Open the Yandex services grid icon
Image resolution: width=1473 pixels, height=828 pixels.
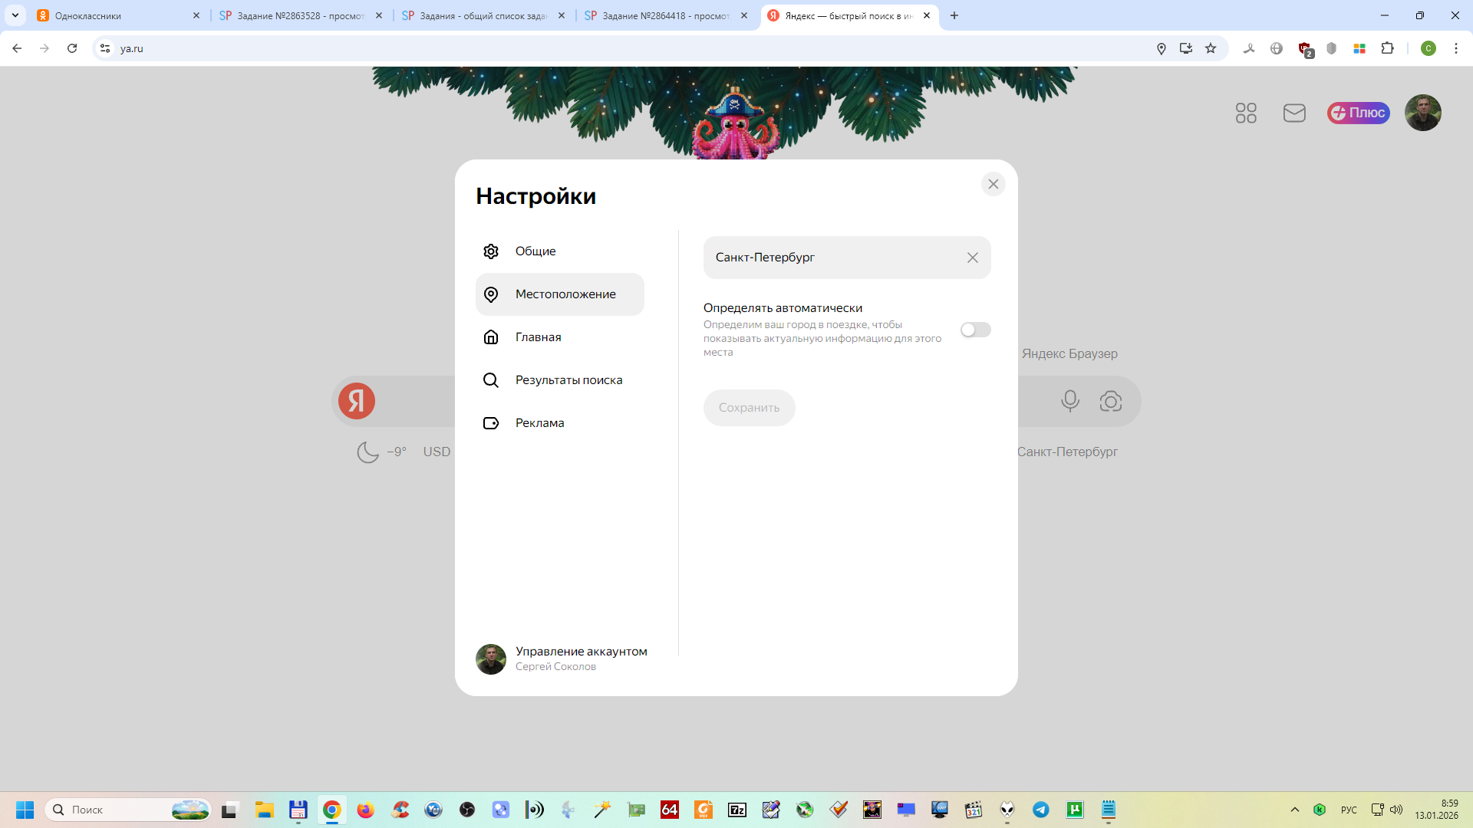pos(1246,113)
